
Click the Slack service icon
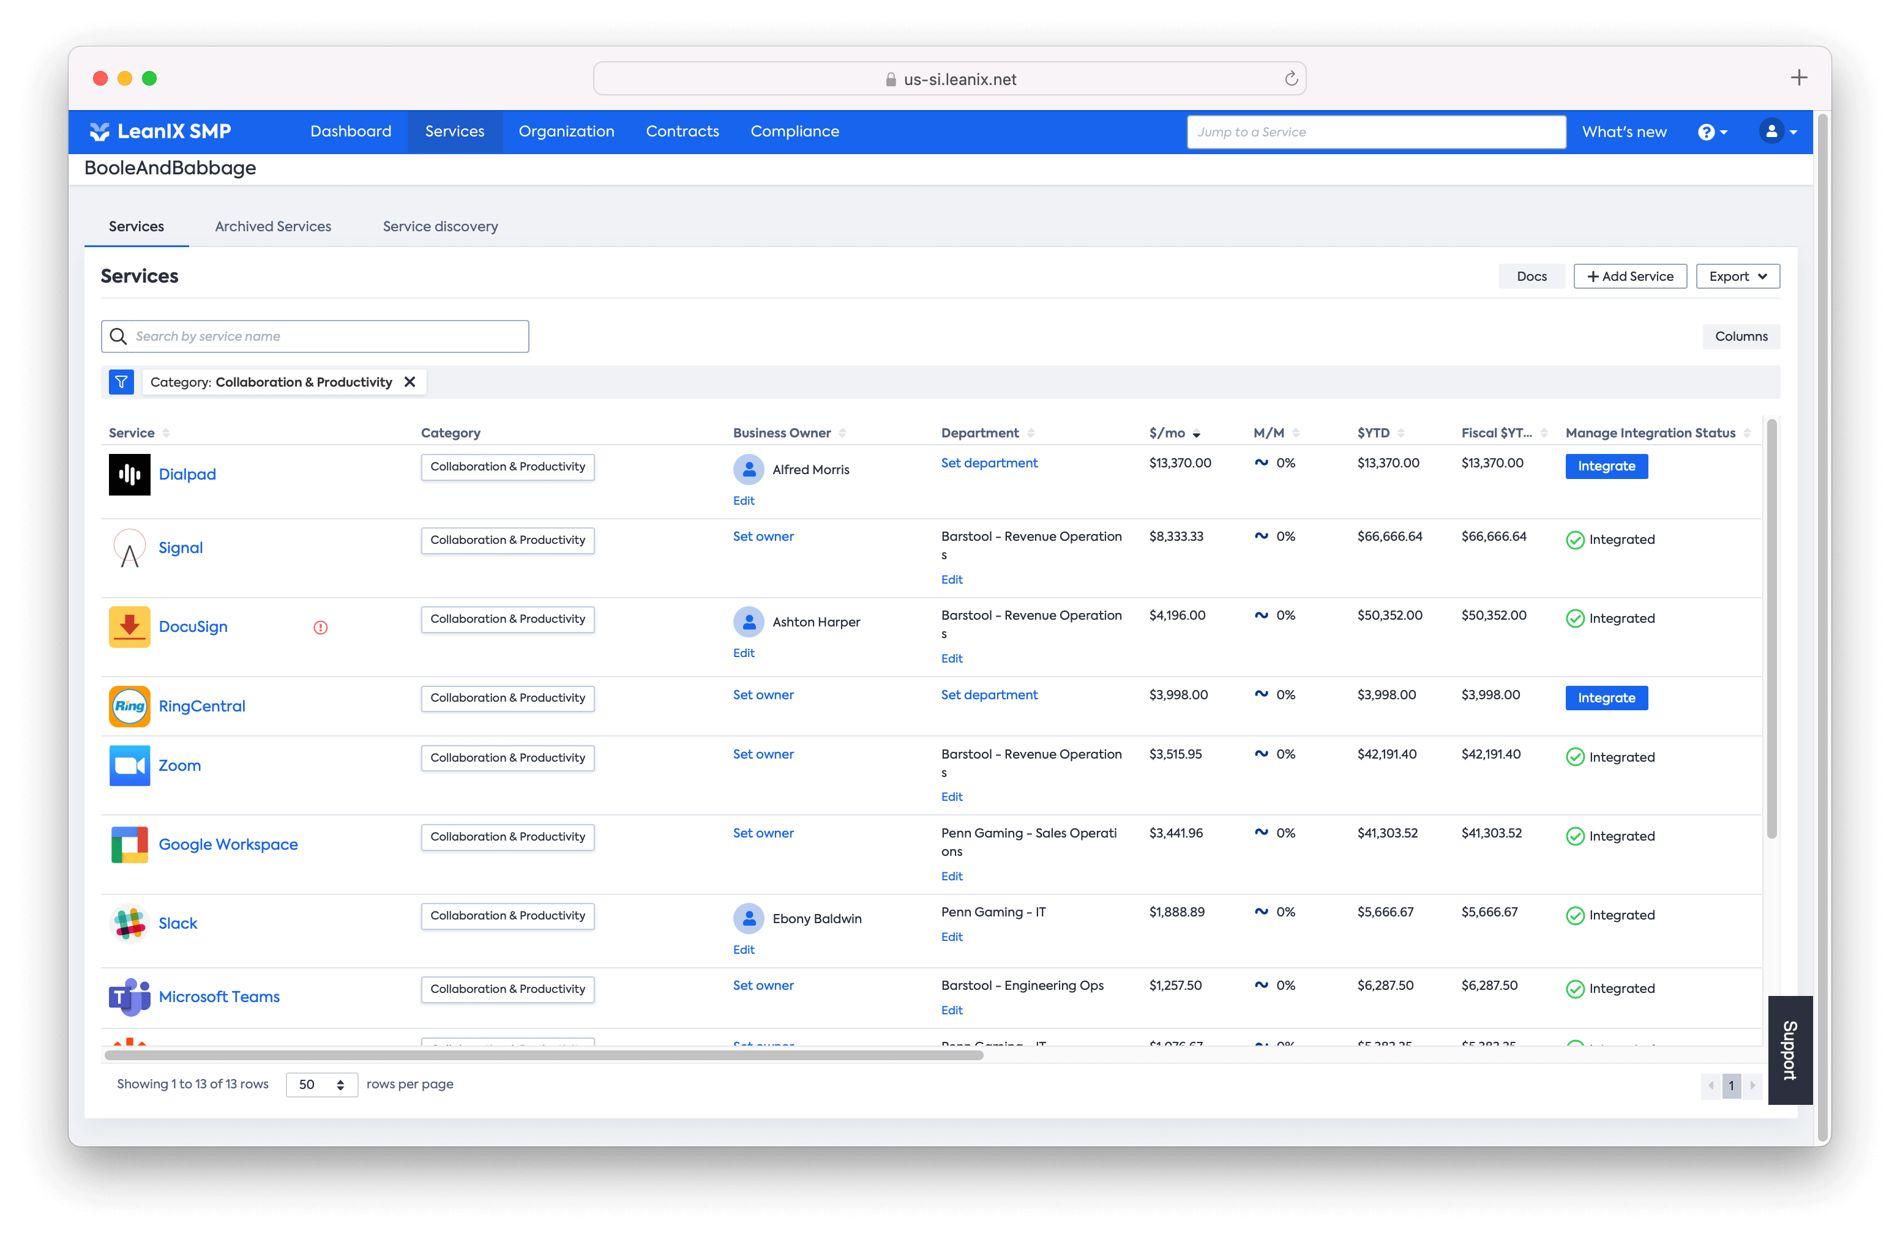(129, 923)
